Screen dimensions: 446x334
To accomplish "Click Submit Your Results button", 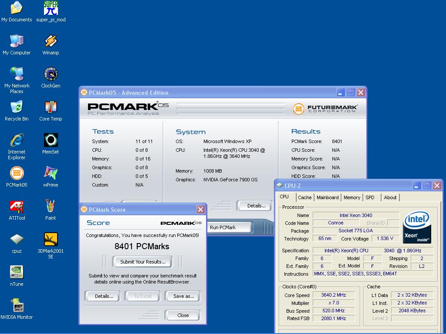I will tap(142, 261).
